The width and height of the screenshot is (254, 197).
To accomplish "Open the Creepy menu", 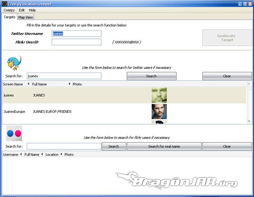I will point(9,10).
